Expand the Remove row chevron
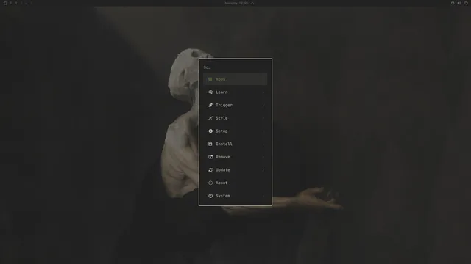Image resolution: width=471 pixels, height=264 pixels. point(263,157)
